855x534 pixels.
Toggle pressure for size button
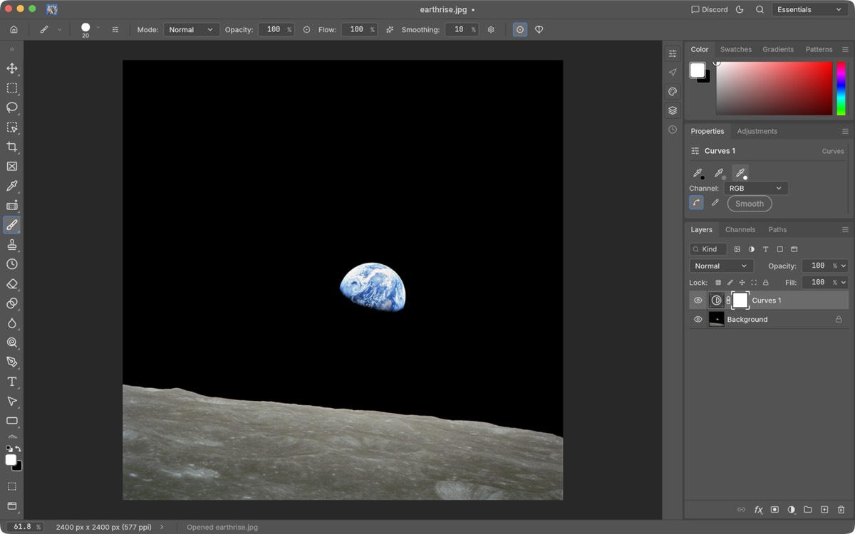coord(520,30)
